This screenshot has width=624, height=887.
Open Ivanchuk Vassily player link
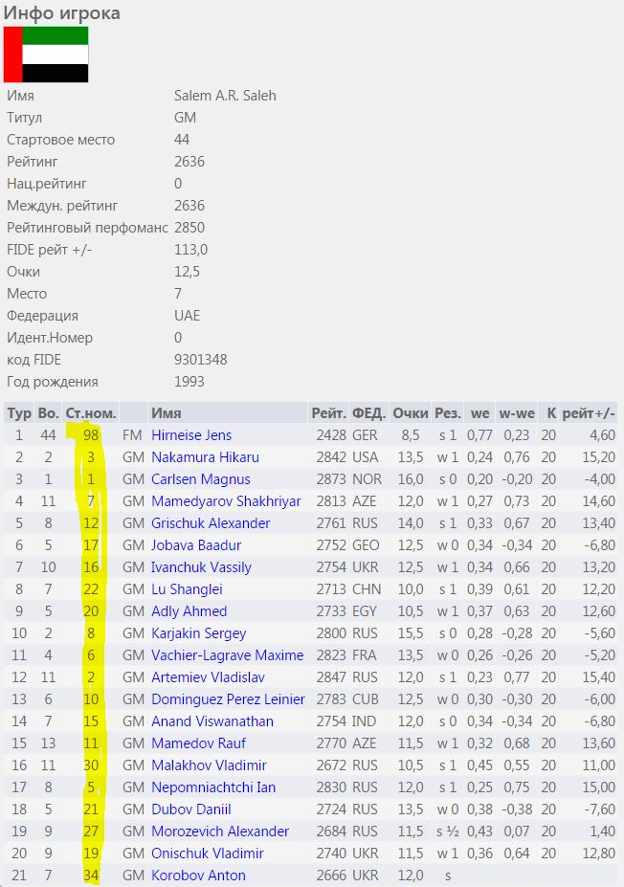202,567
